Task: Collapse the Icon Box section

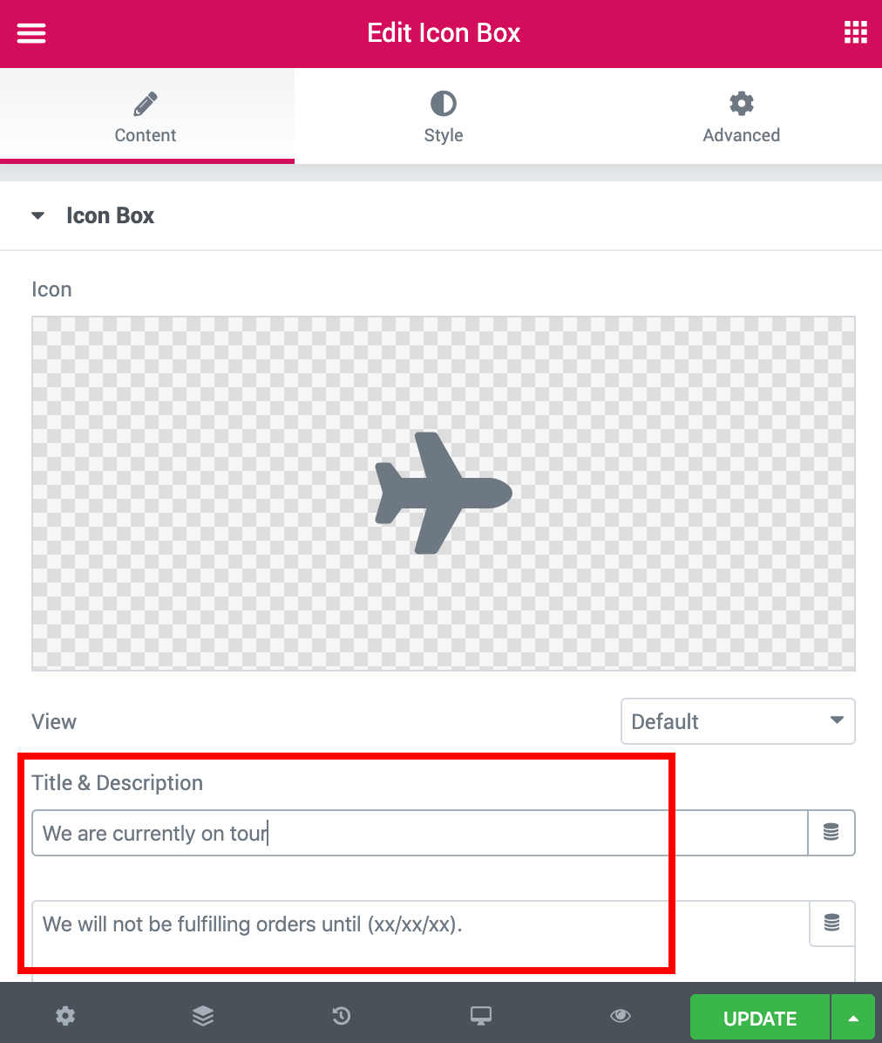Action: (37, 215)
